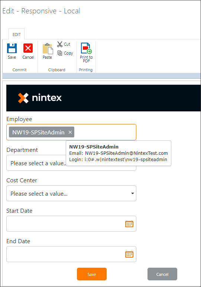Image resolution: width=201 pixels, height=287 pixels.
Task: Click the Employee field label
Action: coord(19,119)
